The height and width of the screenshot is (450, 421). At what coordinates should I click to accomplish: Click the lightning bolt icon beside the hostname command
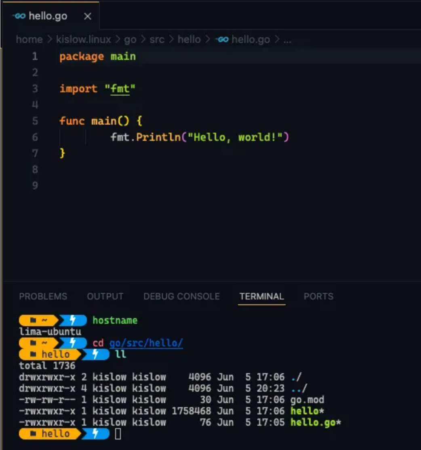tap(73, 321)
